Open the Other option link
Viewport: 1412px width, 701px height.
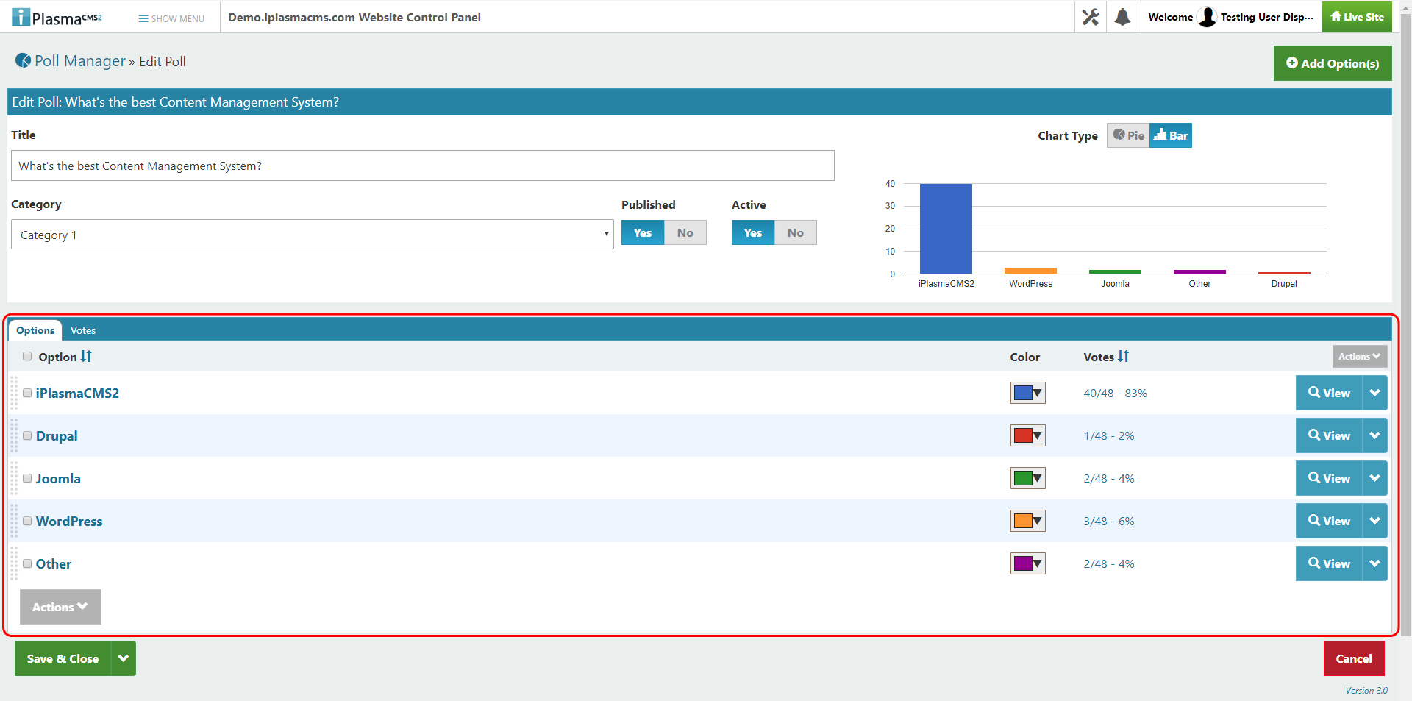coord(54,563)
